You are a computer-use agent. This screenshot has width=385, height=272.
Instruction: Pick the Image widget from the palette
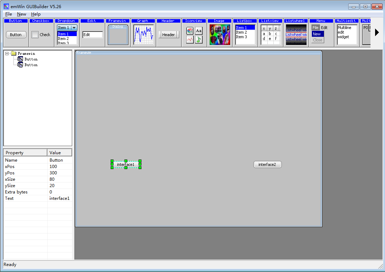click(220, 33)
